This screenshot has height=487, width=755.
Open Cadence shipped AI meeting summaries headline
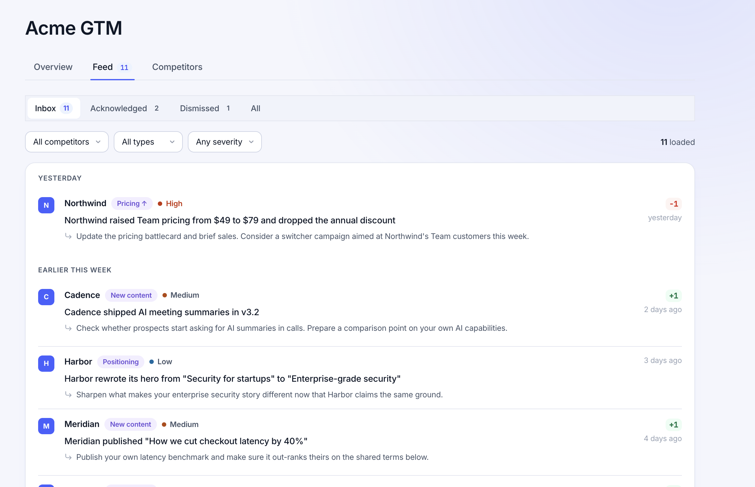click(x=162, y=312)
